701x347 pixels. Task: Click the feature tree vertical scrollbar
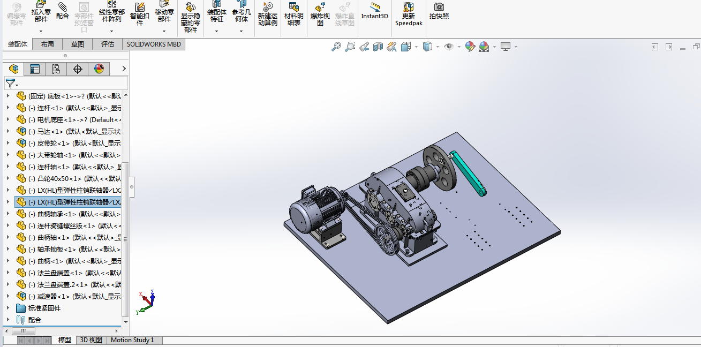pos(125,239)
